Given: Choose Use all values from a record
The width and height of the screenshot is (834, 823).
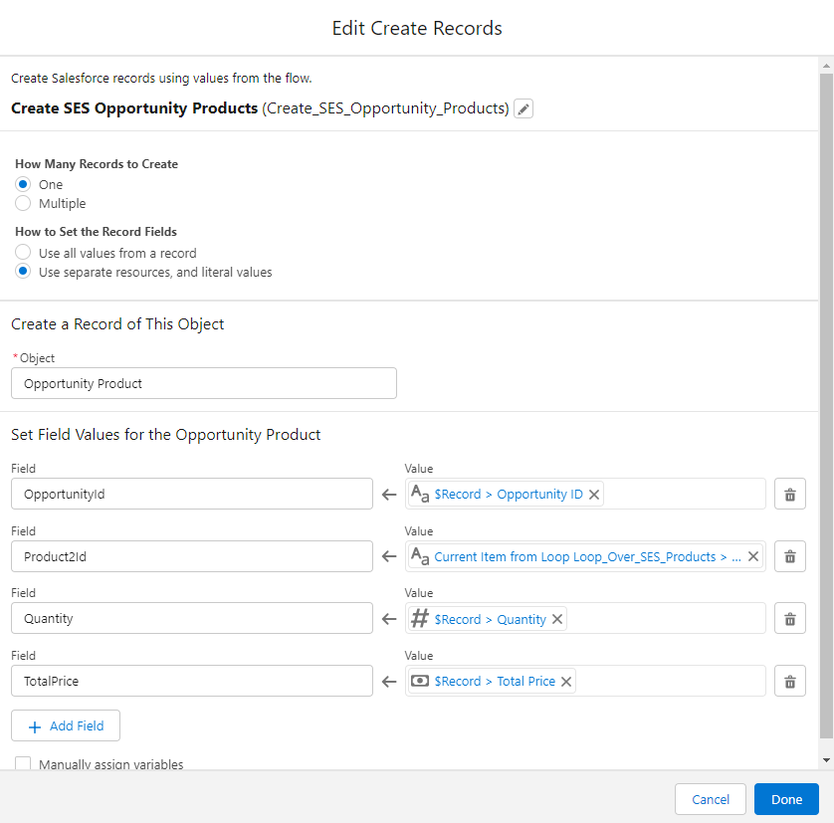Looking at the screenshot, I should pos(23,252).
